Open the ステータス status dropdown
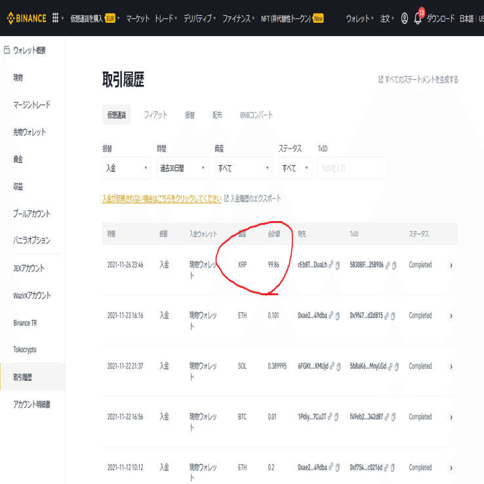The height and width of the screenshot is (484, 484). pos(295,168)
